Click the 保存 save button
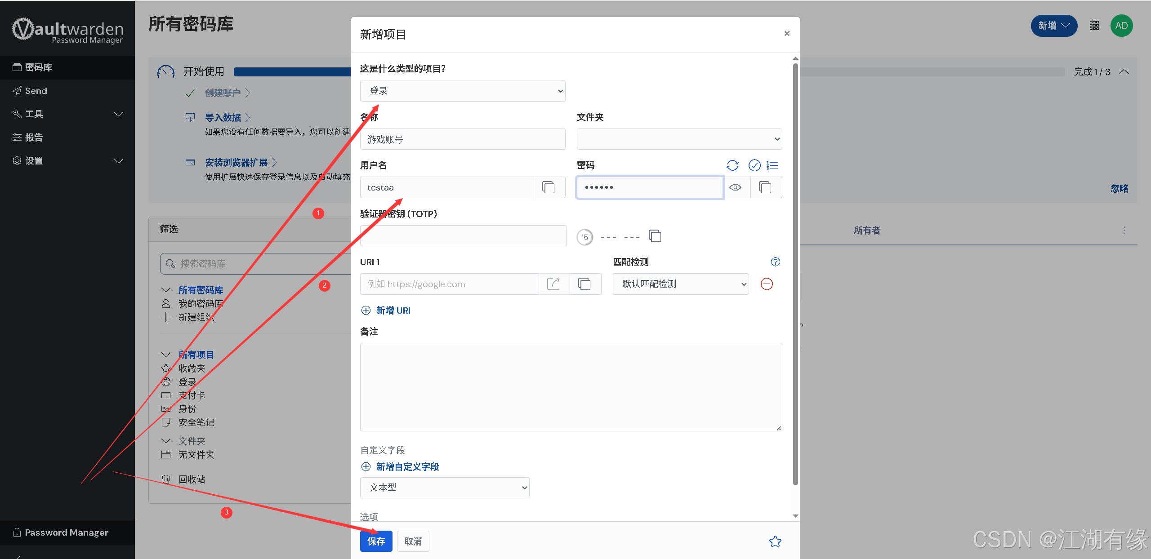This screenshot has height=559, width=1151. (x=376, y=541)
